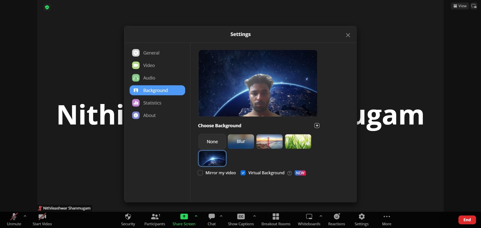Open Breakout Rooms

coord(276,216)
